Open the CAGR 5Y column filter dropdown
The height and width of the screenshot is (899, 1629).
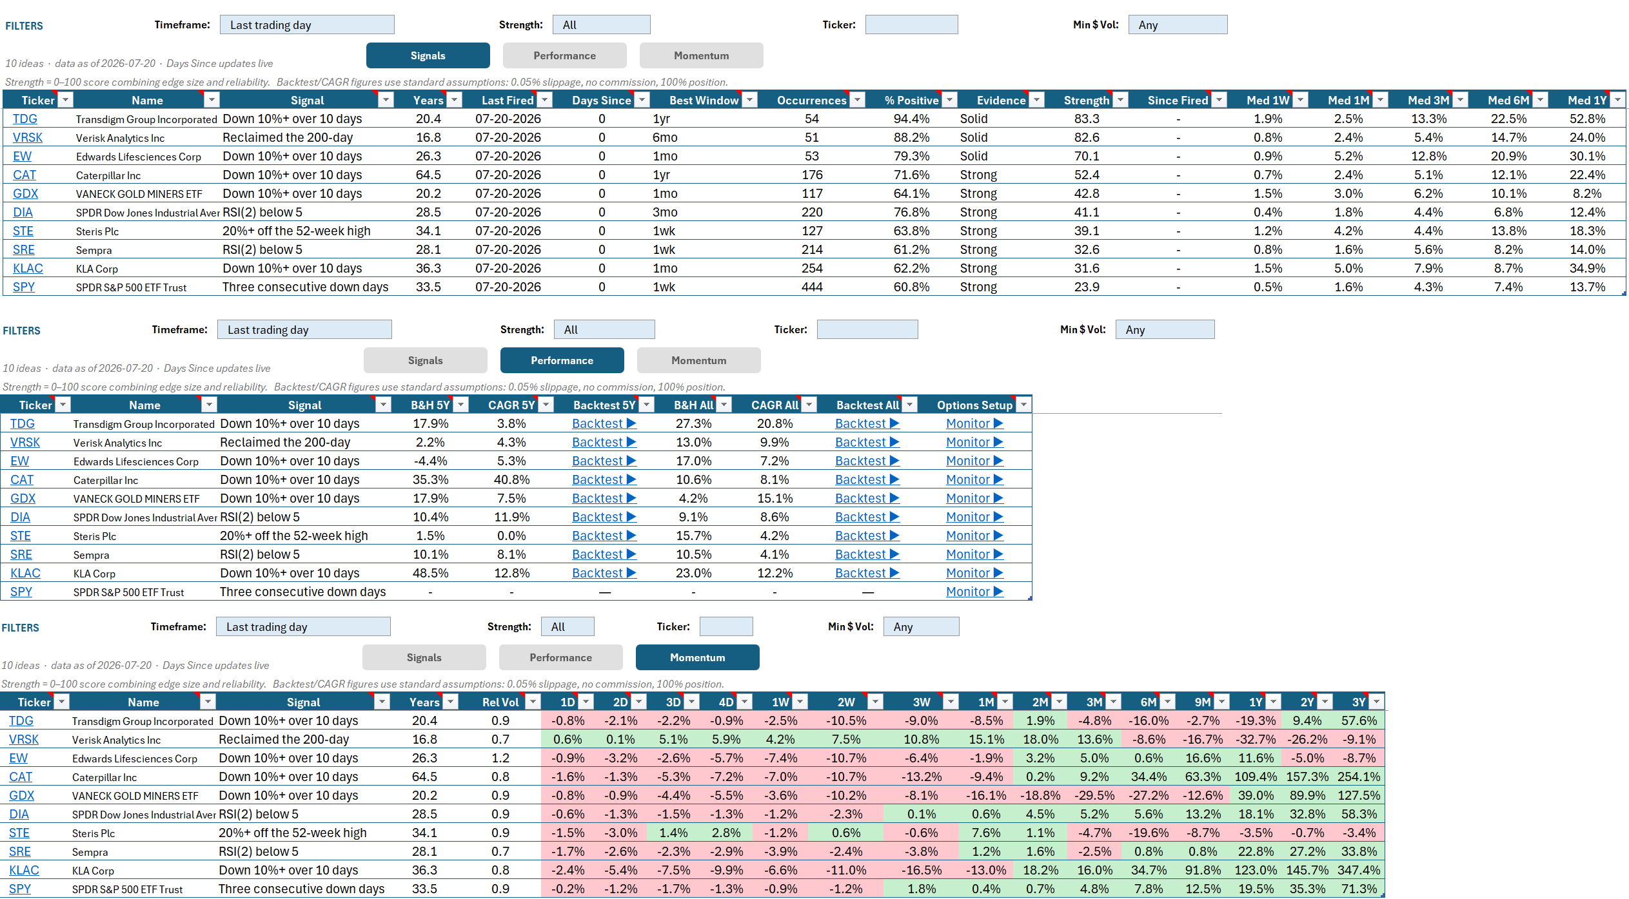pos(546,405)
